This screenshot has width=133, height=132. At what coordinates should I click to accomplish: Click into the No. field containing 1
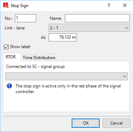(26, 18)
